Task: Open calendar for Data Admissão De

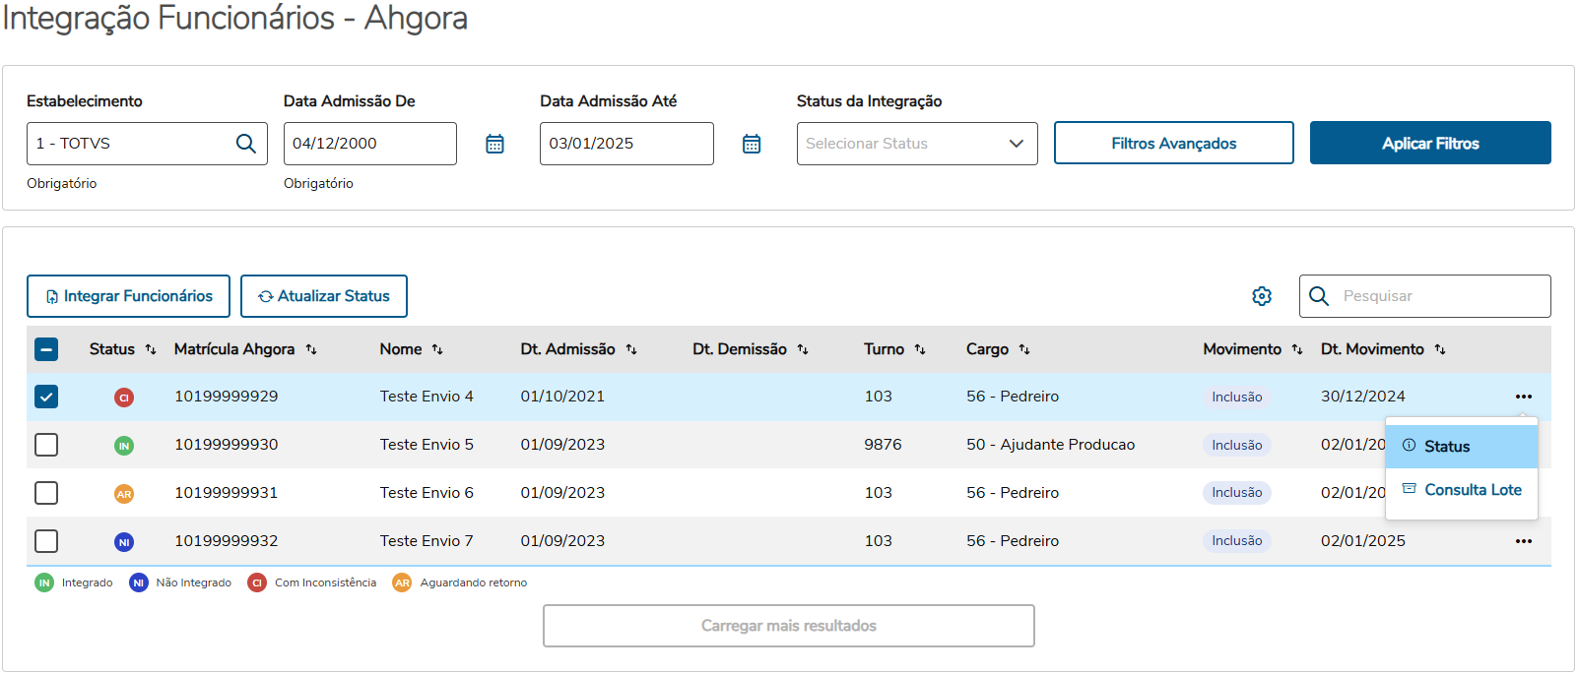Action: click(494, 144)
